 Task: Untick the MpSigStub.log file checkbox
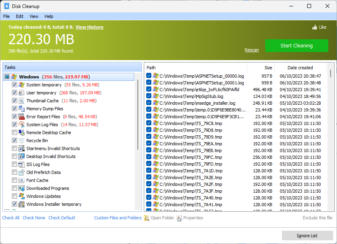click(x=149, y=96)
